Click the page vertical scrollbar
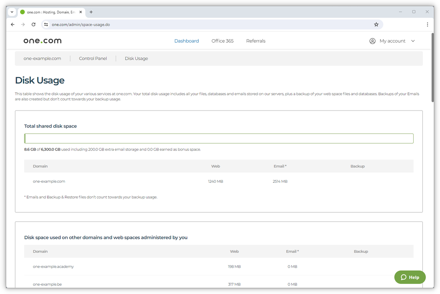This screenshot has width=440, height=294. [x=433, y=68]
